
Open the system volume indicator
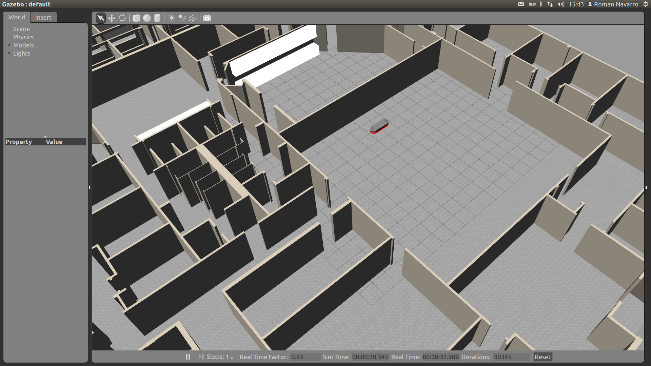561,4
